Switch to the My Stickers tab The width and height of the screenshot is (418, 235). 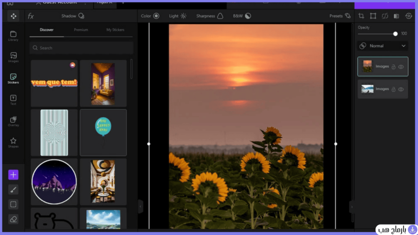click(x=115, y=30)
